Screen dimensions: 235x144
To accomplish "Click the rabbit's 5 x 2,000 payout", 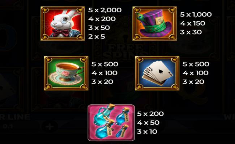I will point(105,10).
